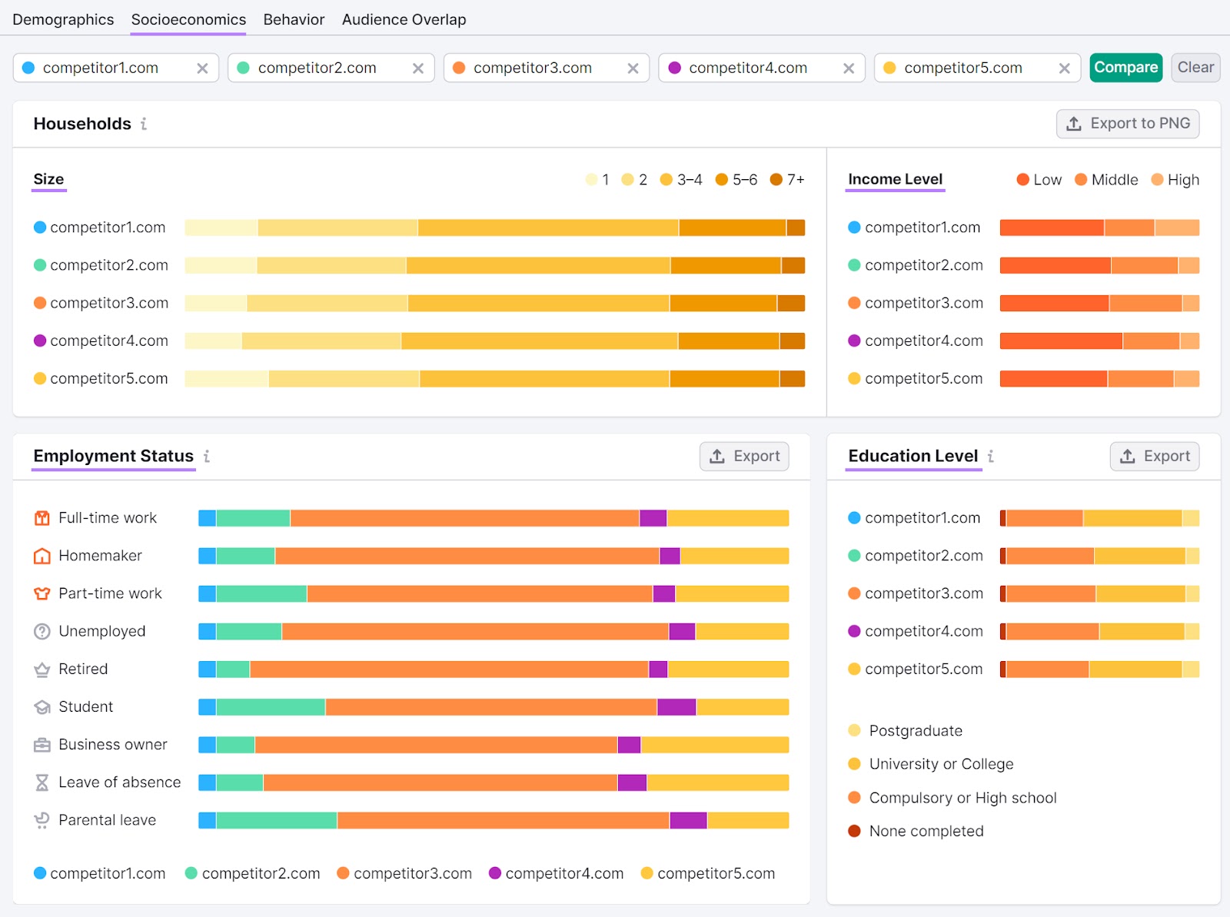Select the Business owner briefcase icon

(x=42, y=744)
